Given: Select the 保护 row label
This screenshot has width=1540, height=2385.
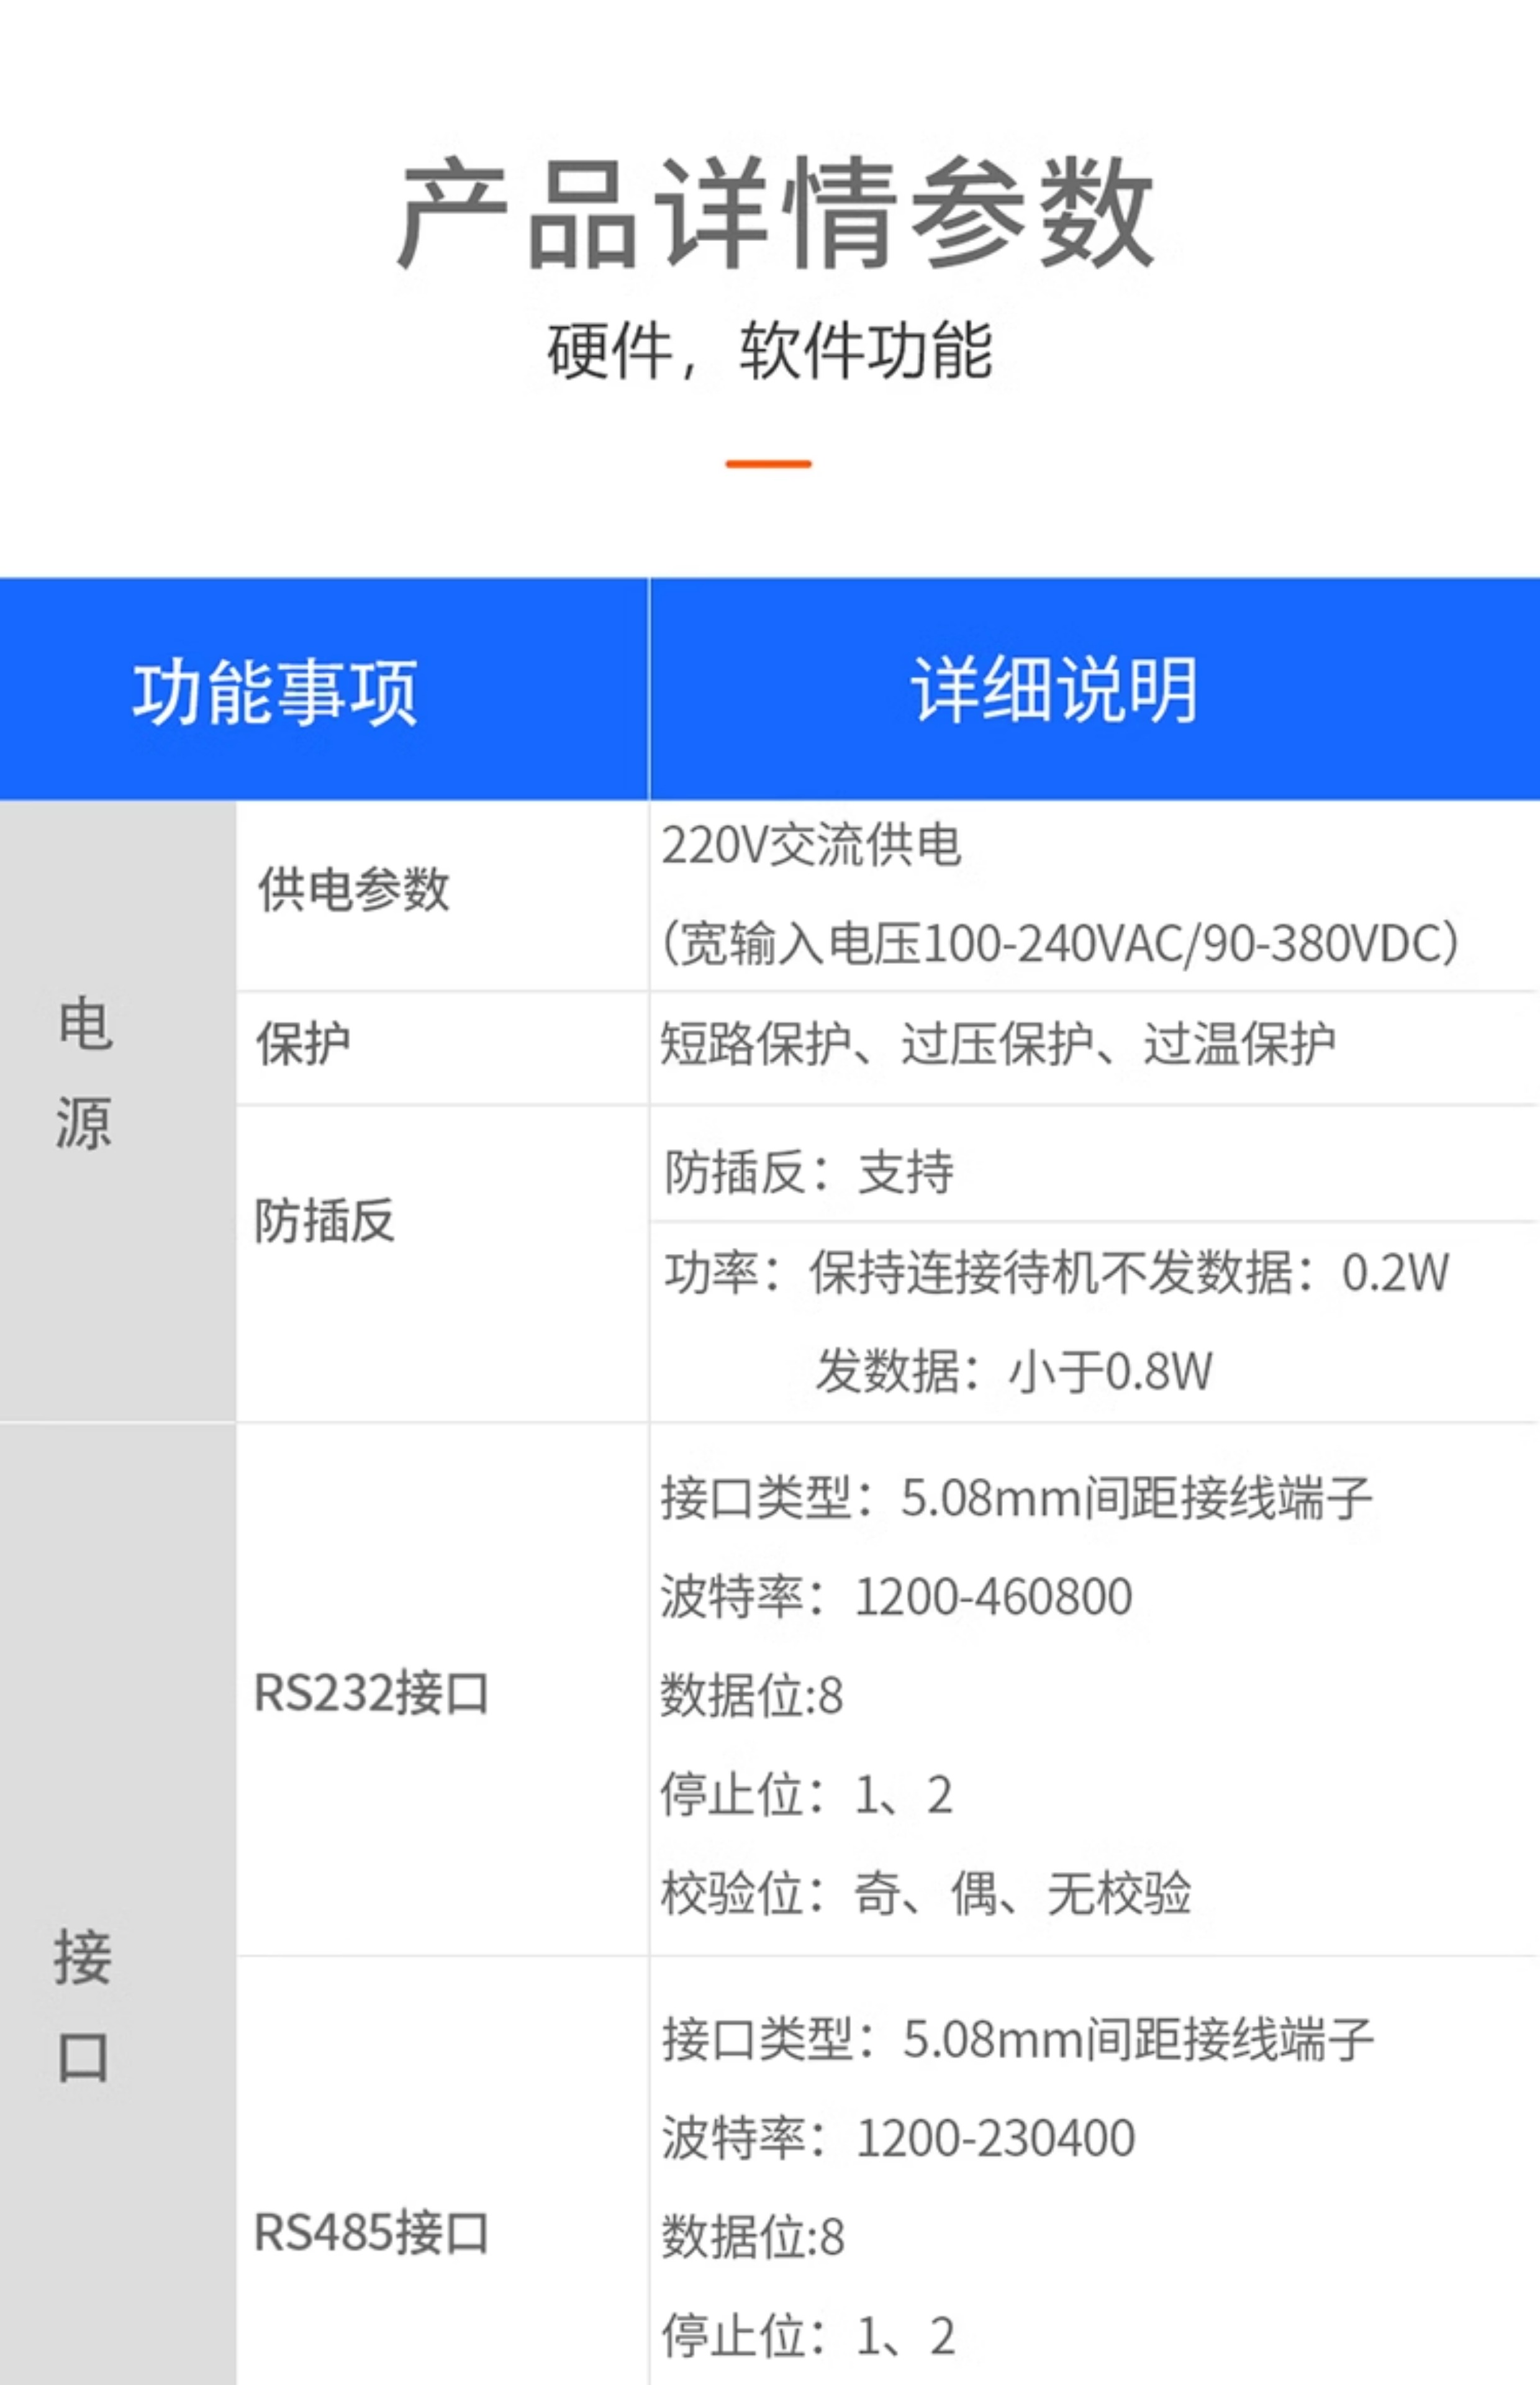Looking at the screenshot, I should click(303, 1044).
